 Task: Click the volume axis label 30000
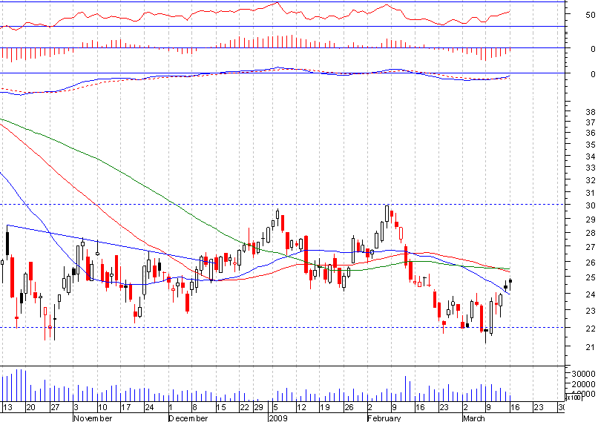pyautogui.click(x=583, y=374)
